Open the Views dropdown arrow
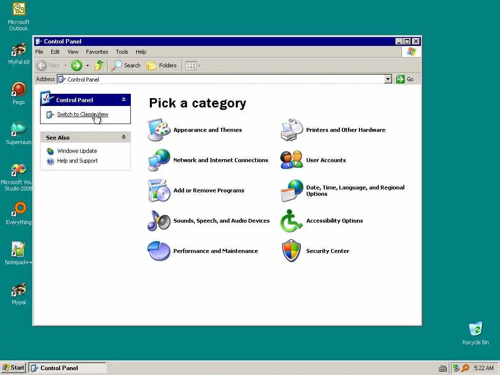 pyautogui.click(x=199, y=66)
